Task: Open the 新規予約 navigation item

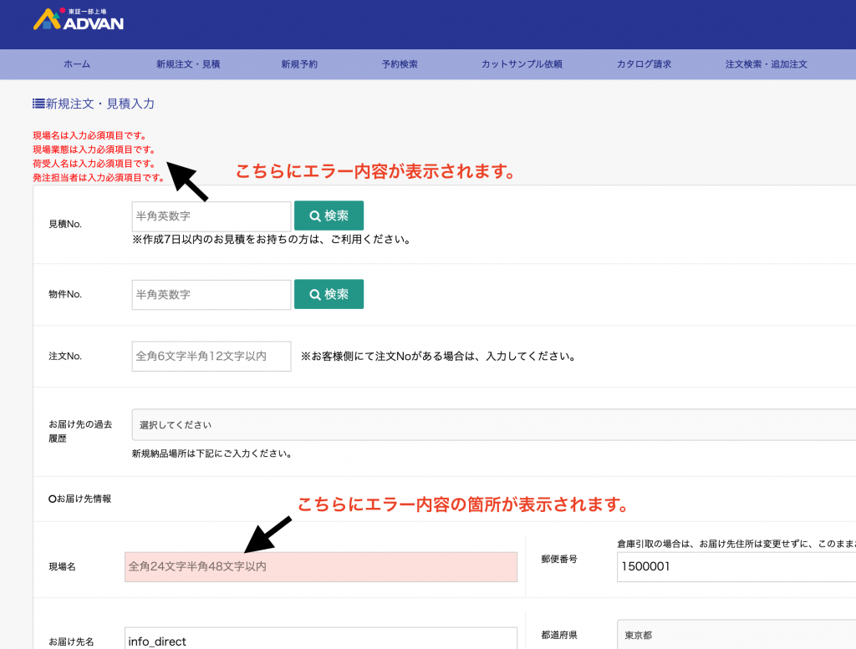Action: tap(299, 64)
